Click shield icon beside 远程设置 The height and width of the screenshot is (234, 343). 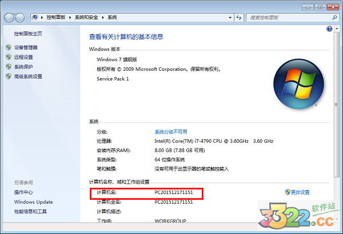click(x=9, y=57)
